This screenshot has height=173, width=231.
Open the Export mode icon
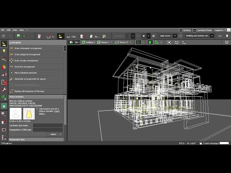point(82,37)
